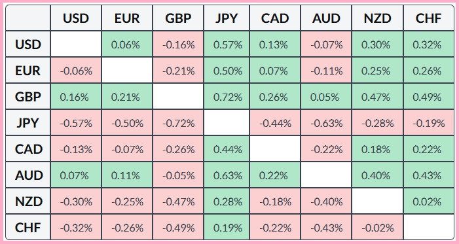The width and height of the screenshot is (459, 244).
Task: Click the AUD/GBP -0.05% cell
Action: pos(178,175)
